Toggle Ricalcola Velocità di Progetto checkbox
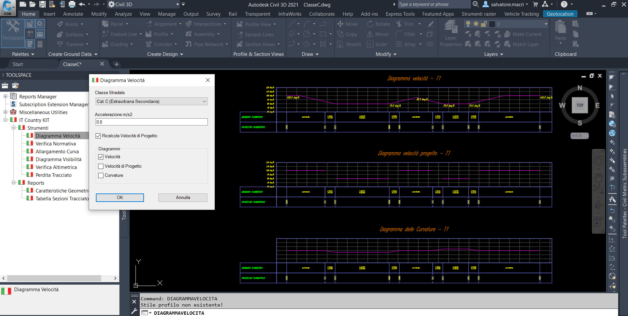 [98, 136]
